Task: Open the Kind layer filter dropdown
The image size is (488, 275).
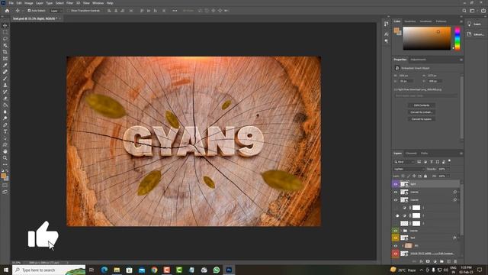Action: 404,162
